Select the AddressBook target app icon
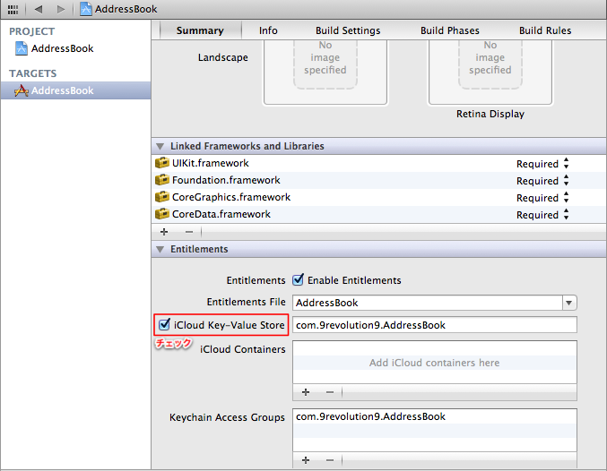 click(22, 90)
